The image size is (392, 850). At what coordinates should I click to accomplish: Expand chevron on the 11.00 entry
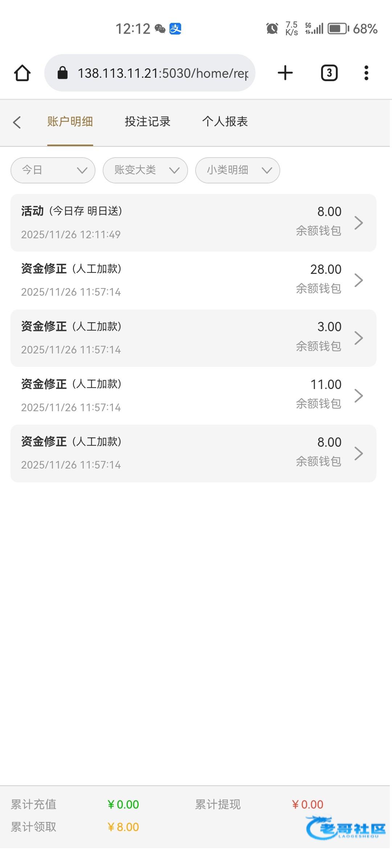(x=359, y=396)
